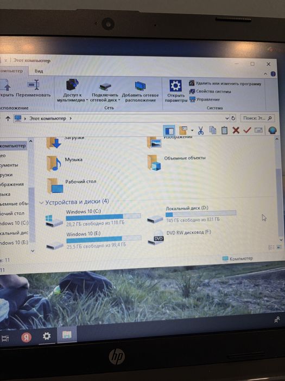The height and width of the screenshot is (381, 285).
Task: Switch to the Компьютер ribbon tab
Action: coord(11,71)
